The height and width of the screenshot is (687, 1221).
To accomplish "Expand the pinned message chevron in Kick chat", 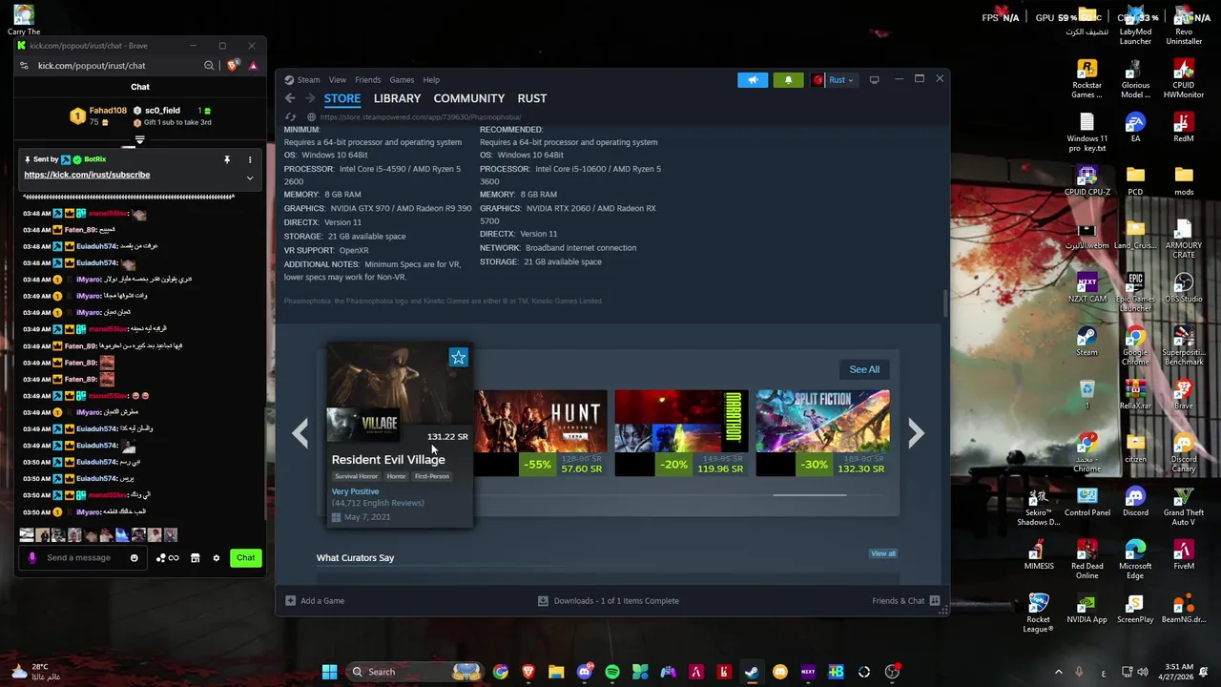I will click(250, 177).
